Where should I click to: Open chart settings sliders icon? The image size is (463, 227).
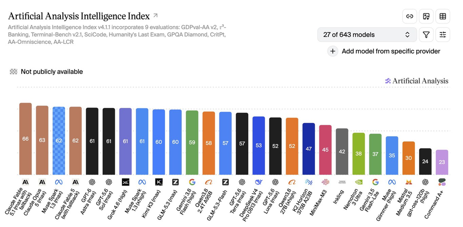443,35
